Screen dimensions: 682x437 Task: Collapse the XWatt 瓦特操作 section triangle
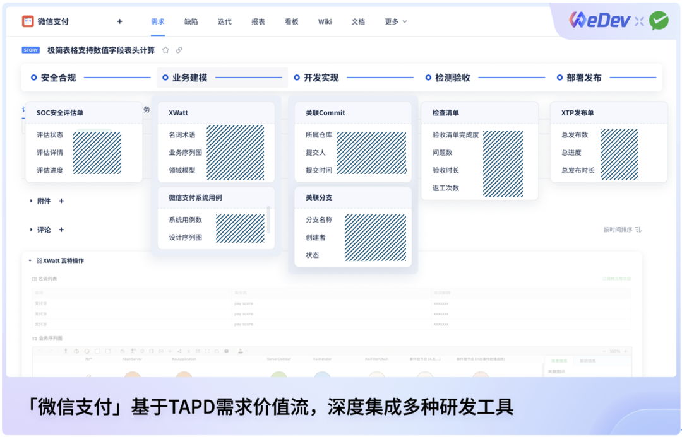[x=30, y=260]
